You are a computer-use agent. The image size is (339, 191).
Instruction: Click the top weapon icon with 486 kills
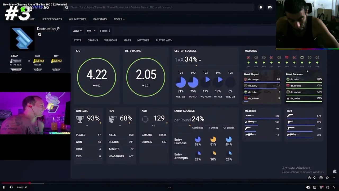[x=249, y=116]
